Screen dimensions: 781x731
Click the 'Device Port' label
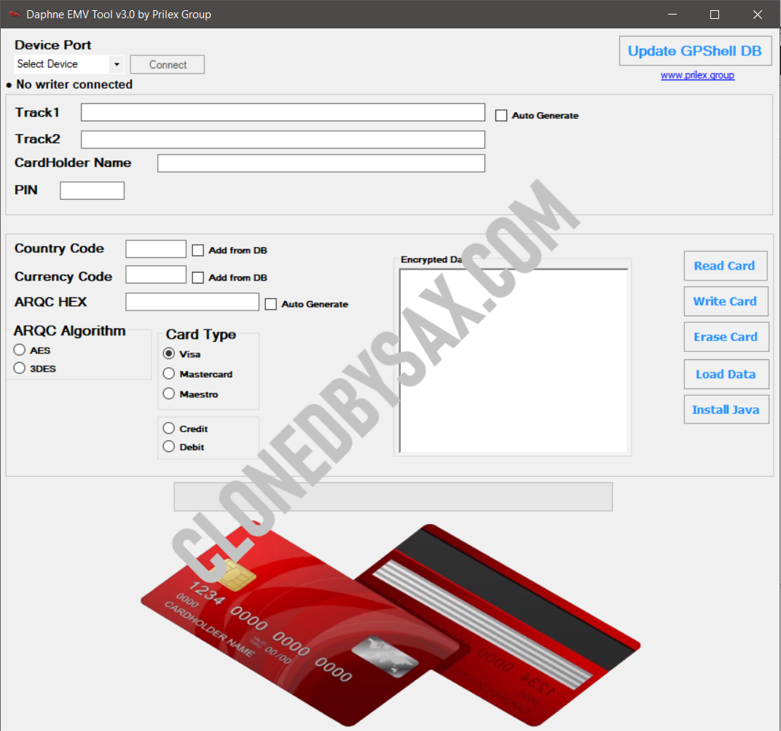point(52,45)
